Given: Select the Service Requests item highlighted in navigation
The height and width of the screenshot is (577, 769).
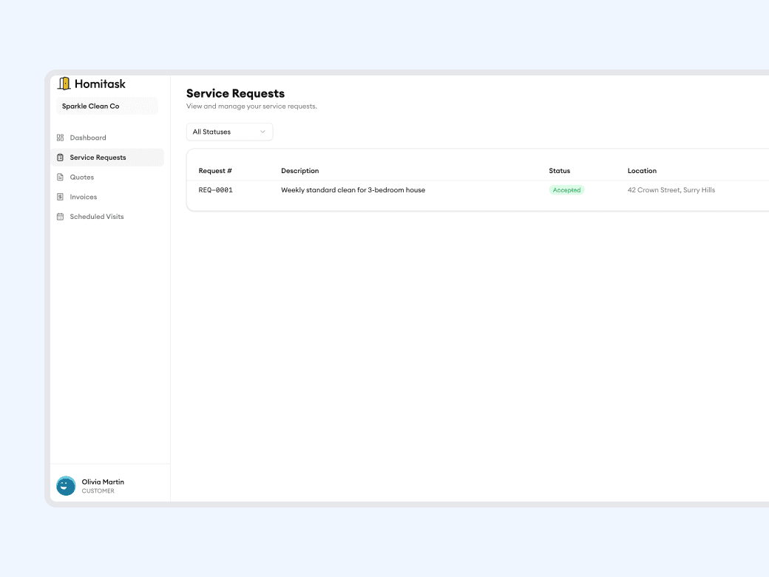Looking at the screenshot, I should (97, 157).
